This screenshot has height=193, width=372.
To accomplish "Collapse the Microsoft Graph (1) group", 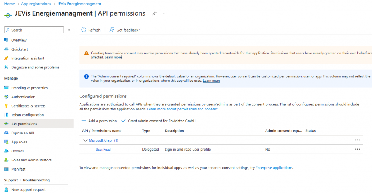I will click(85, 140).
